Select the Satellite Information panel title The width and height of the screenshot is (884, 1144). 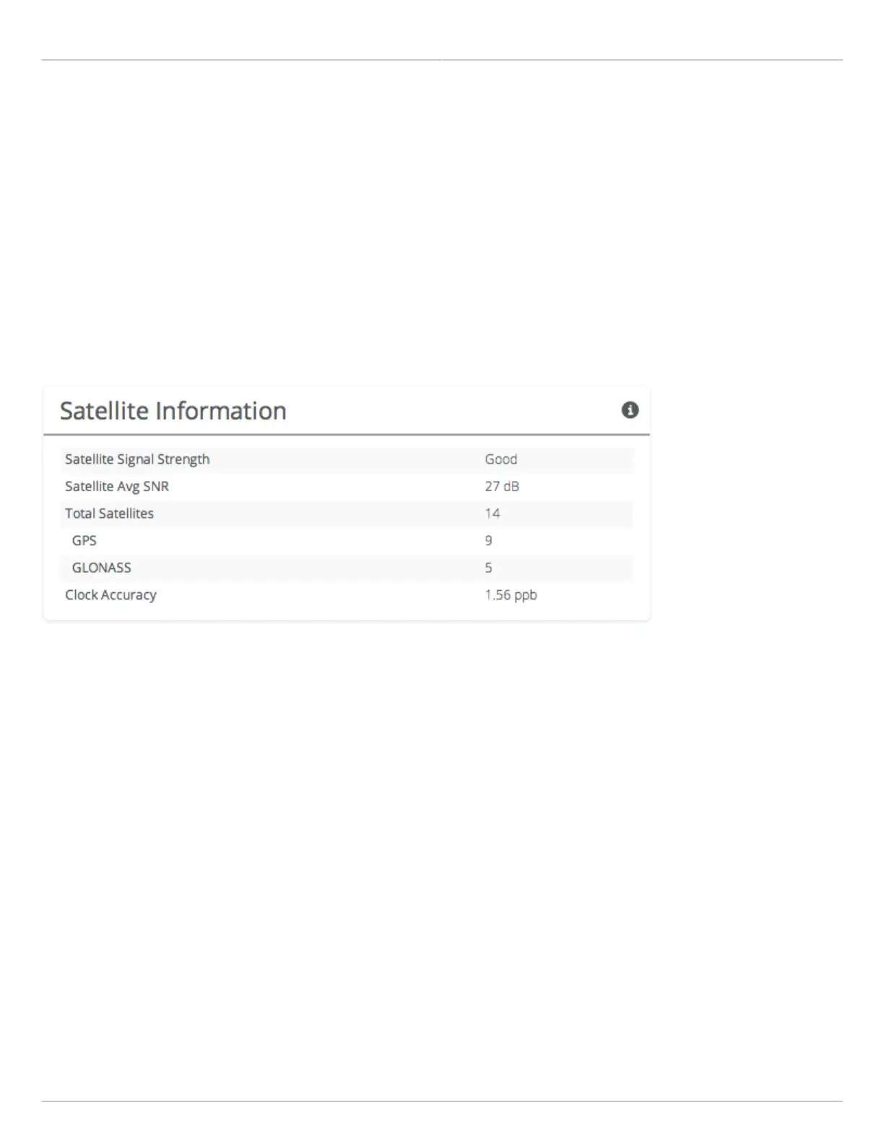(x=173, y=411)
